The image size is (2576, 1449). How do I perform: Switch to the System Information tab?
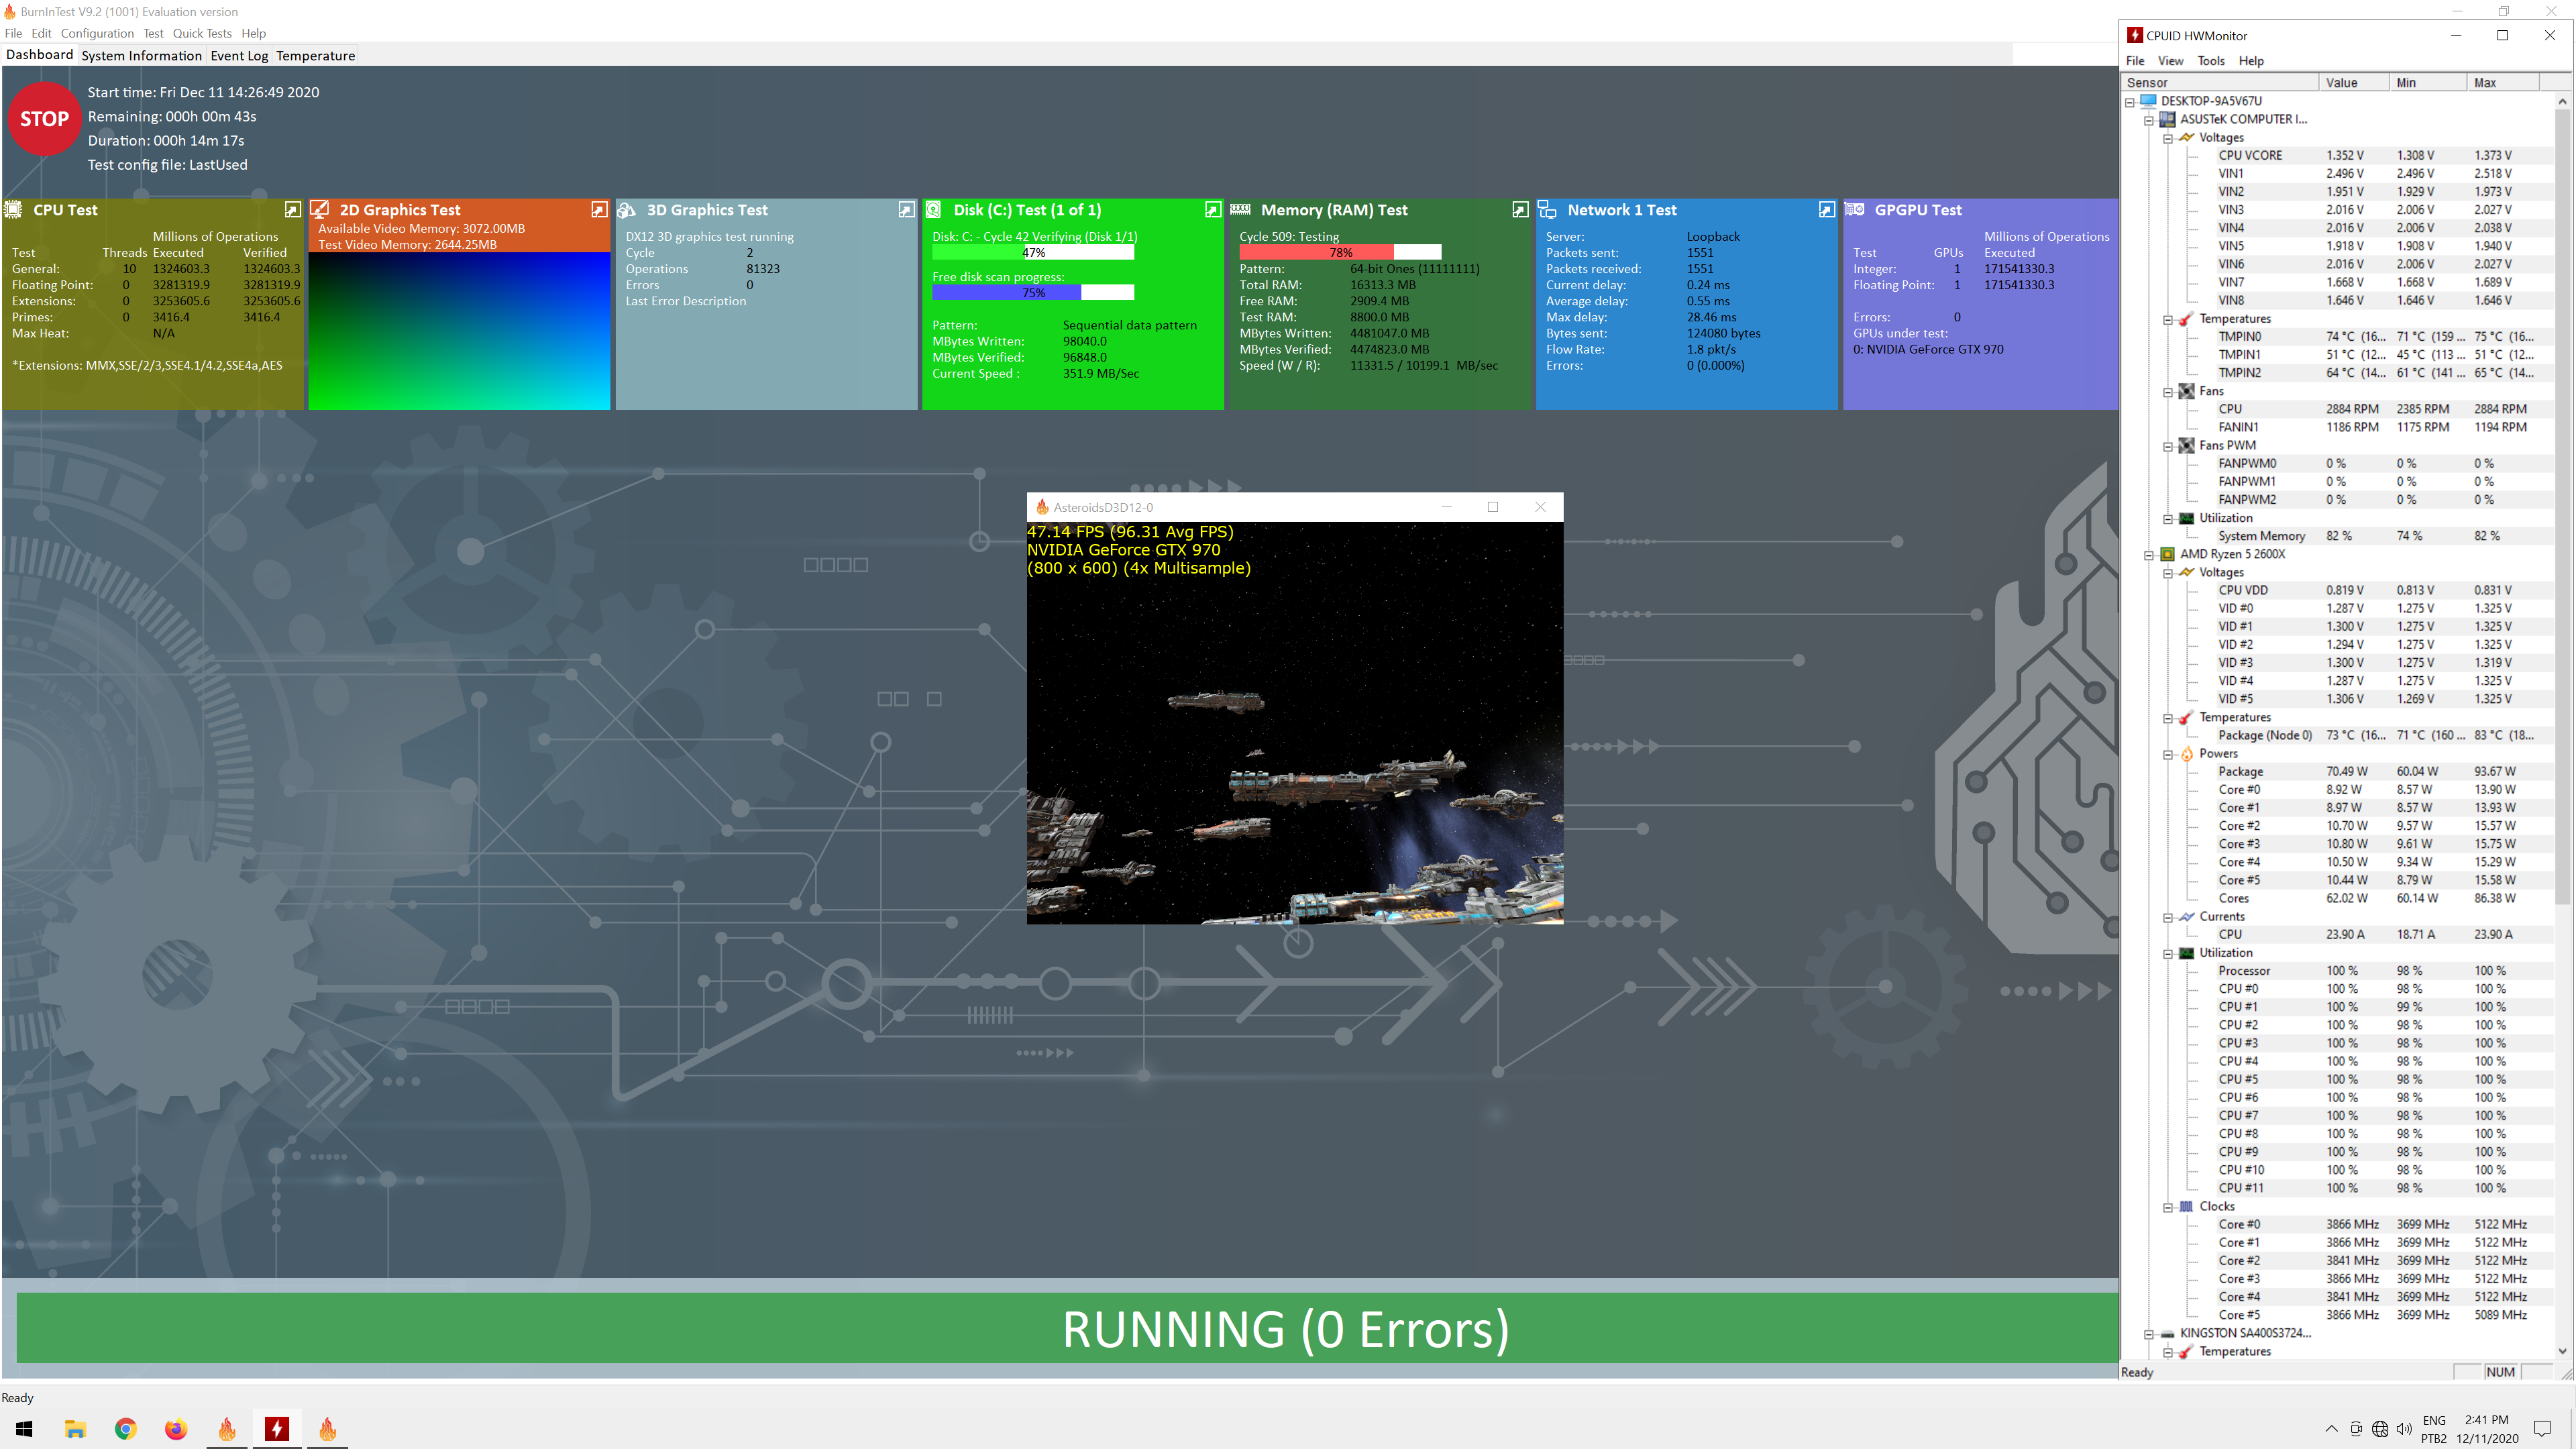point(142,56)
